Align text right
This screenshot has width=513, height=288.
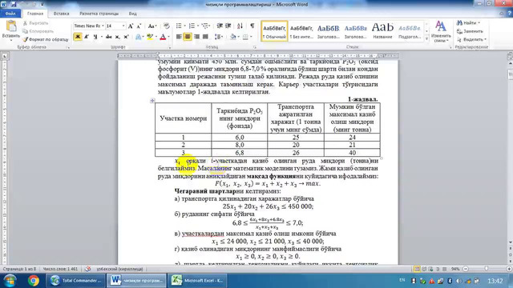196,37
